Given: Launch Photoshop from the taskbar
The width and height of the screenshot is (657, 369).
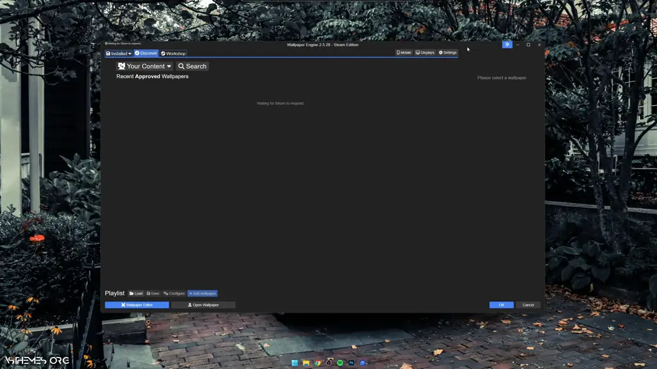Looking at the screenshot, I should tap(352, 363).
